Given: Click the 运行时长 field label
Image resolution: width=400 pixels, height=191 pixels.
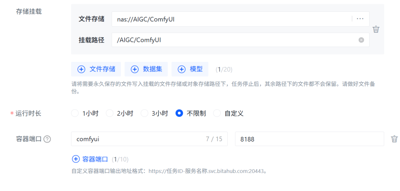Looking at the screenshot, I should 28,113.
